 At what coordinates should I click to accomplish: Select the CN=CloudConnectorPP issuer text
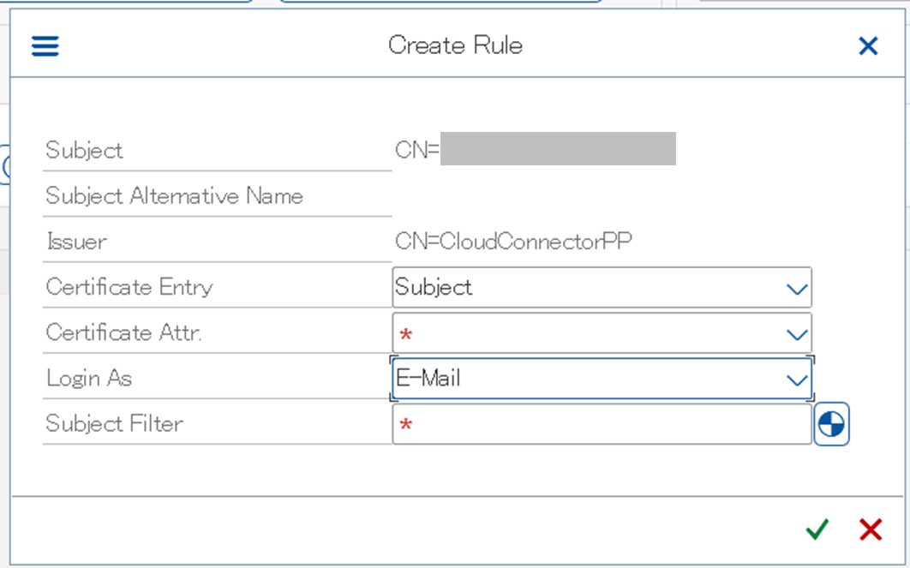513,241
